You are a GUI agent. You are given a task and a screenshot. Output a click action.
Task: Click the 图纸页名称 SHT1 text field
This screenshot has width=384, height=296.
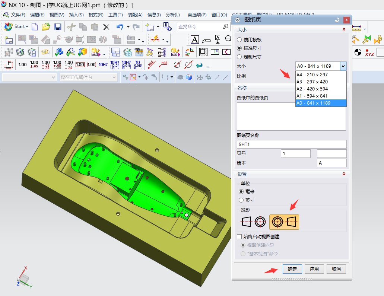tap(292, 144)
